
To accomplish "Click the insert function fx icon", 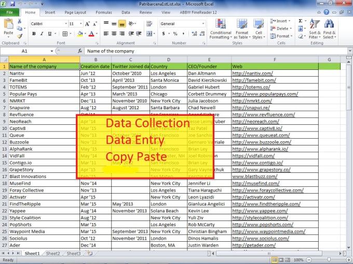I will [x=80, y=51].
